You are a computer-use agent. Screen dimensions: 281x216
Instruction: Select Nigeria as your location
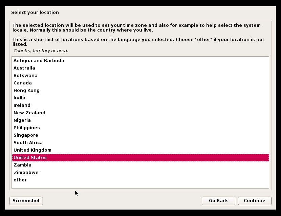(x=22, y=120)
